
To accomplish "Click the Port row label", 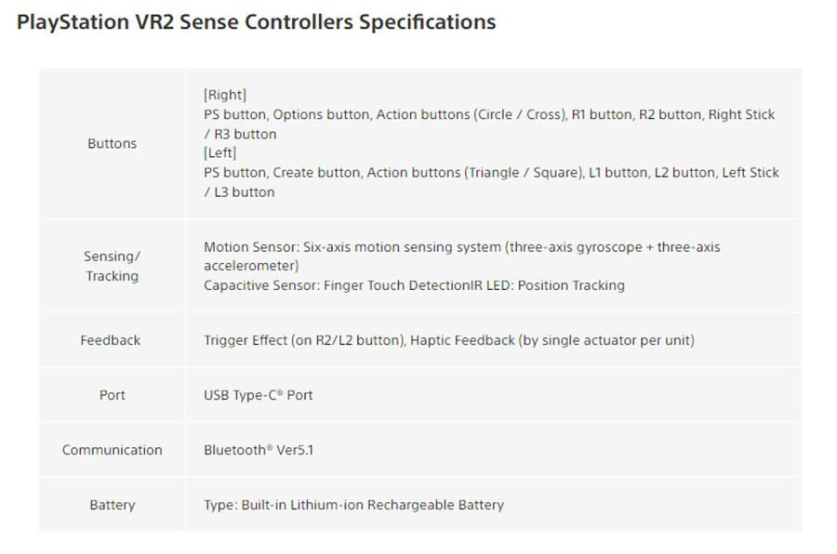I will pos(113,395).
